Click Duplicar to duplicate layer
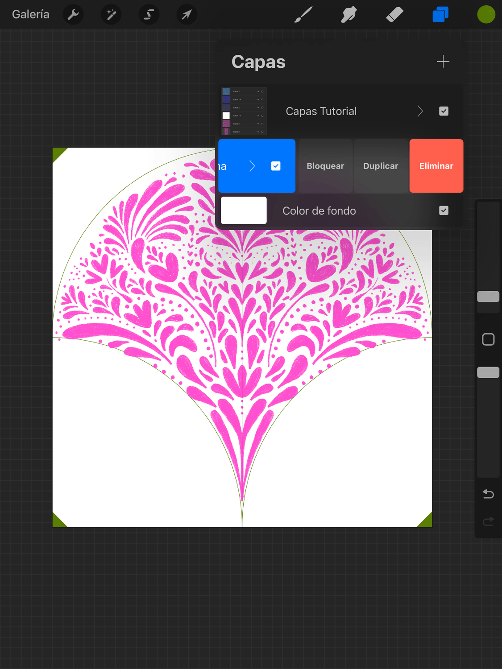This screenshot has height=669, width=502. pos(381,166)
